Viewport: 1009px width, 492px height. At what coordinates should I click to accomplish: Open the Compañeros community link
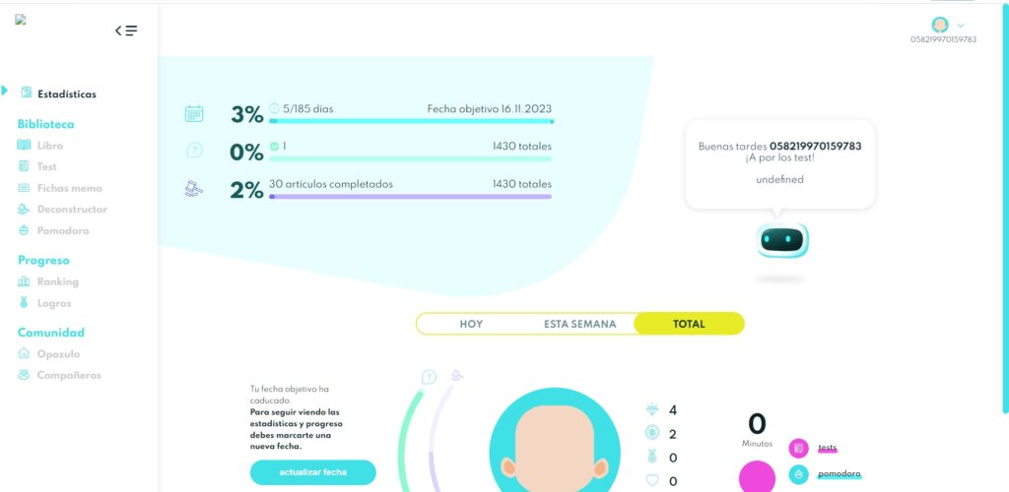pos(69,375)
